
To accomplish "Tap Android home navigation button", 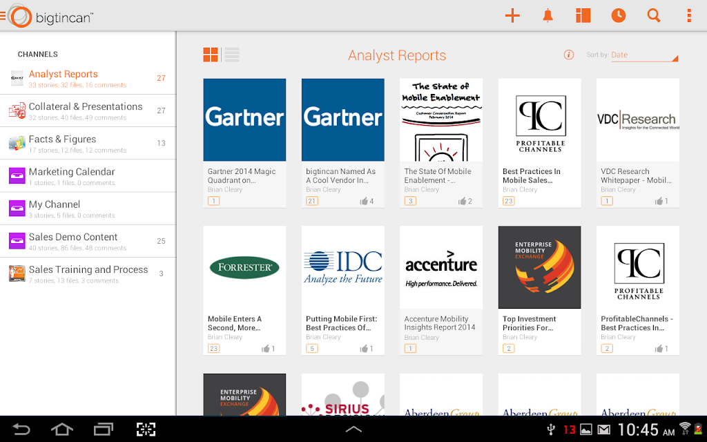I will (x=62, y=430).
